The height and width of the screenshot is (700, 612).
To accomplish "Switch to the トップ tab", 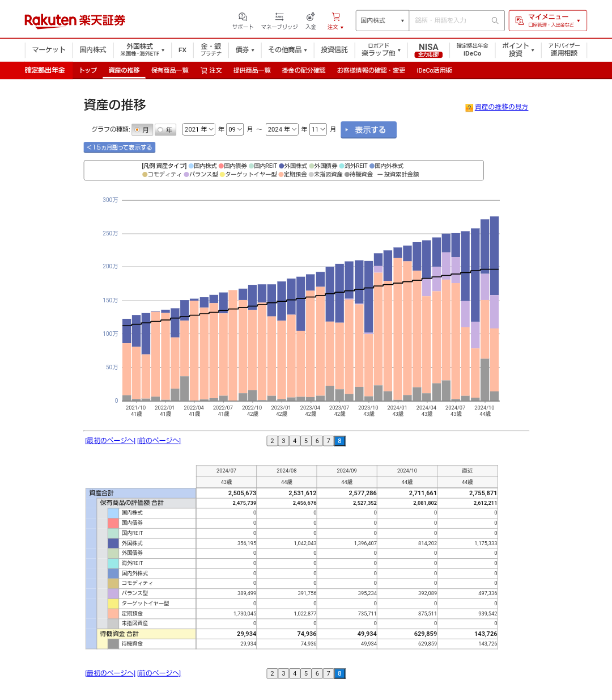I will point(88,70).
